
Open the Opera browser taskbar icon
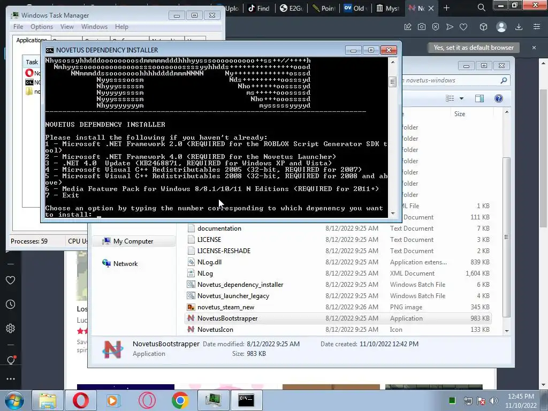click(x=81, y=400)
